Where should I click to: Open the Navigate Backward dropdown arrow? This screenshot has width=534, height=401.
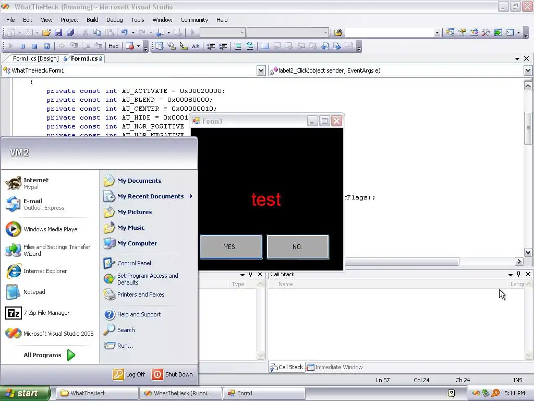(x=168, y=33)
